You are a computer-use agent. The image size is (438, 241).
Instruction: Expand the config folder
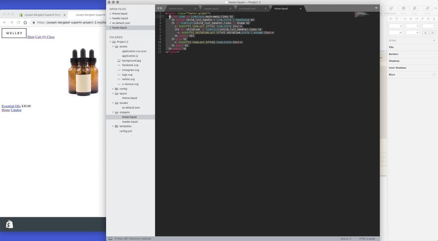[113, 89]
